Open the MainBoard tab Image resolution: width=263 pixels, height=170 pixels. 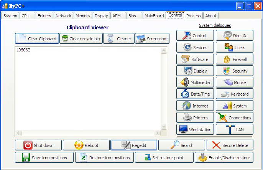point(154,16)
